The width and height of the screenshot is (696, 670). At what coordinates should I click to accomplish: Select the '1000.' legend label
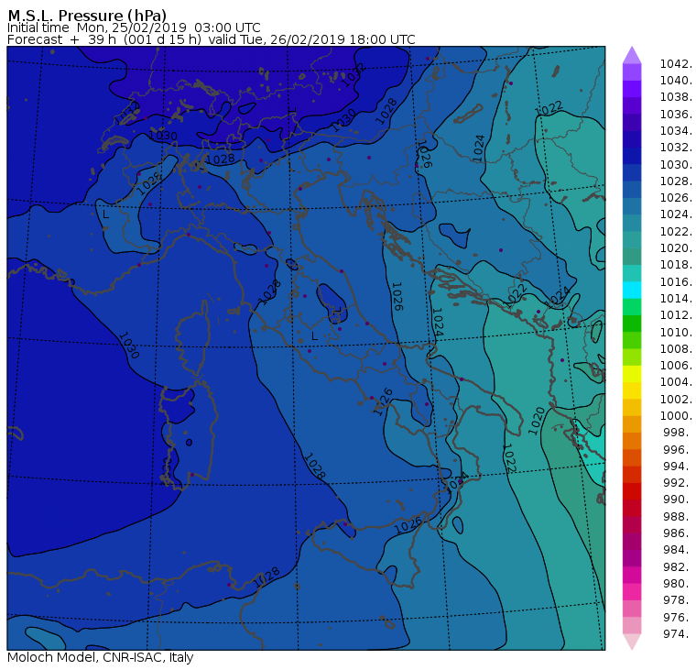(x=676, y=415)
